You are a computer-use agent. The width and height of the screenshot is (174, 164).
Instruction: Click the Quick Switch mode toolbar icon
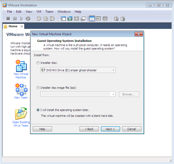[70, 19]
